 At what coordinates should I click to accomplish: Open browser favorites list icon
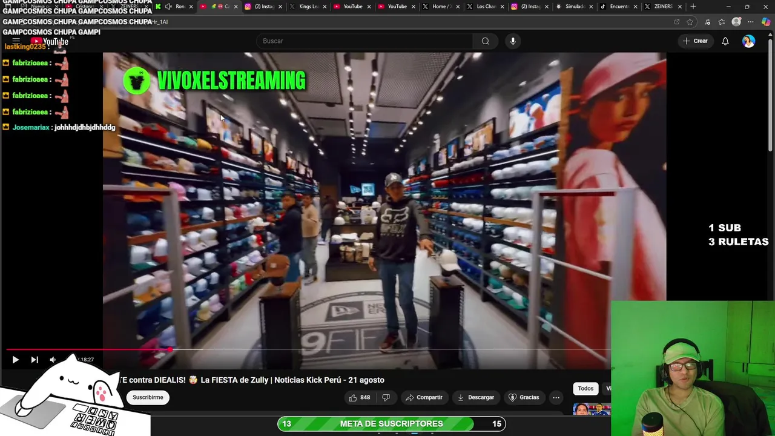click(722, 22)
